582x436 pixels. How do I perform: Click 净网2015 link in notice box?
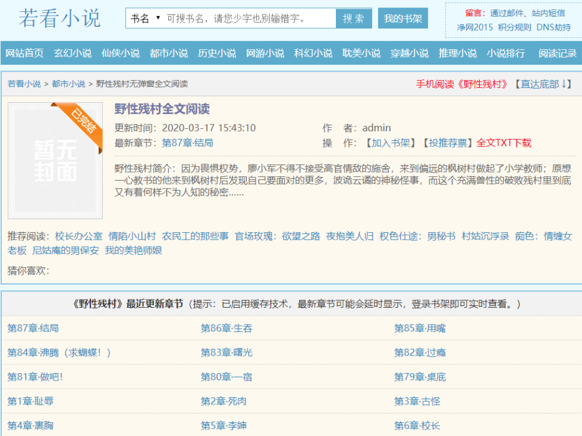[475, 27]
